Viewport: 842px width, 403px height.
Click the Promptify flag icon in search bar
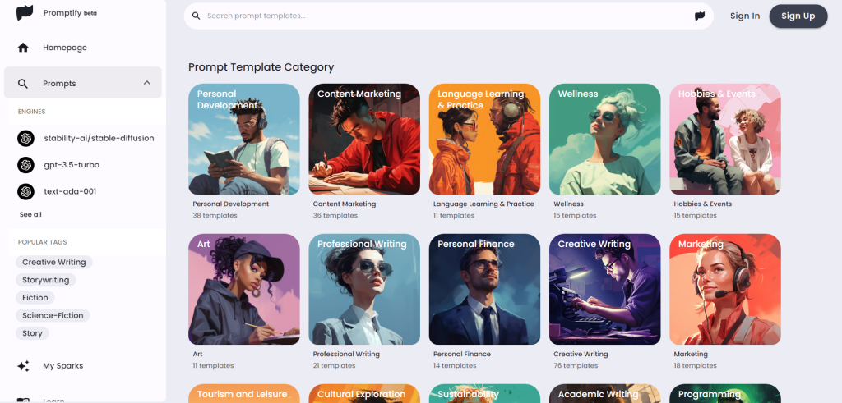coord(699,16)
